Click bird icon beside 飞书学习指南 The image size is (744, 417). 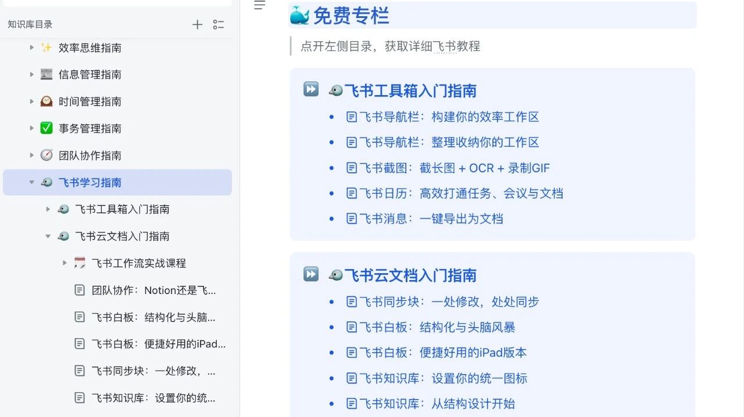[x=46, y=182]
